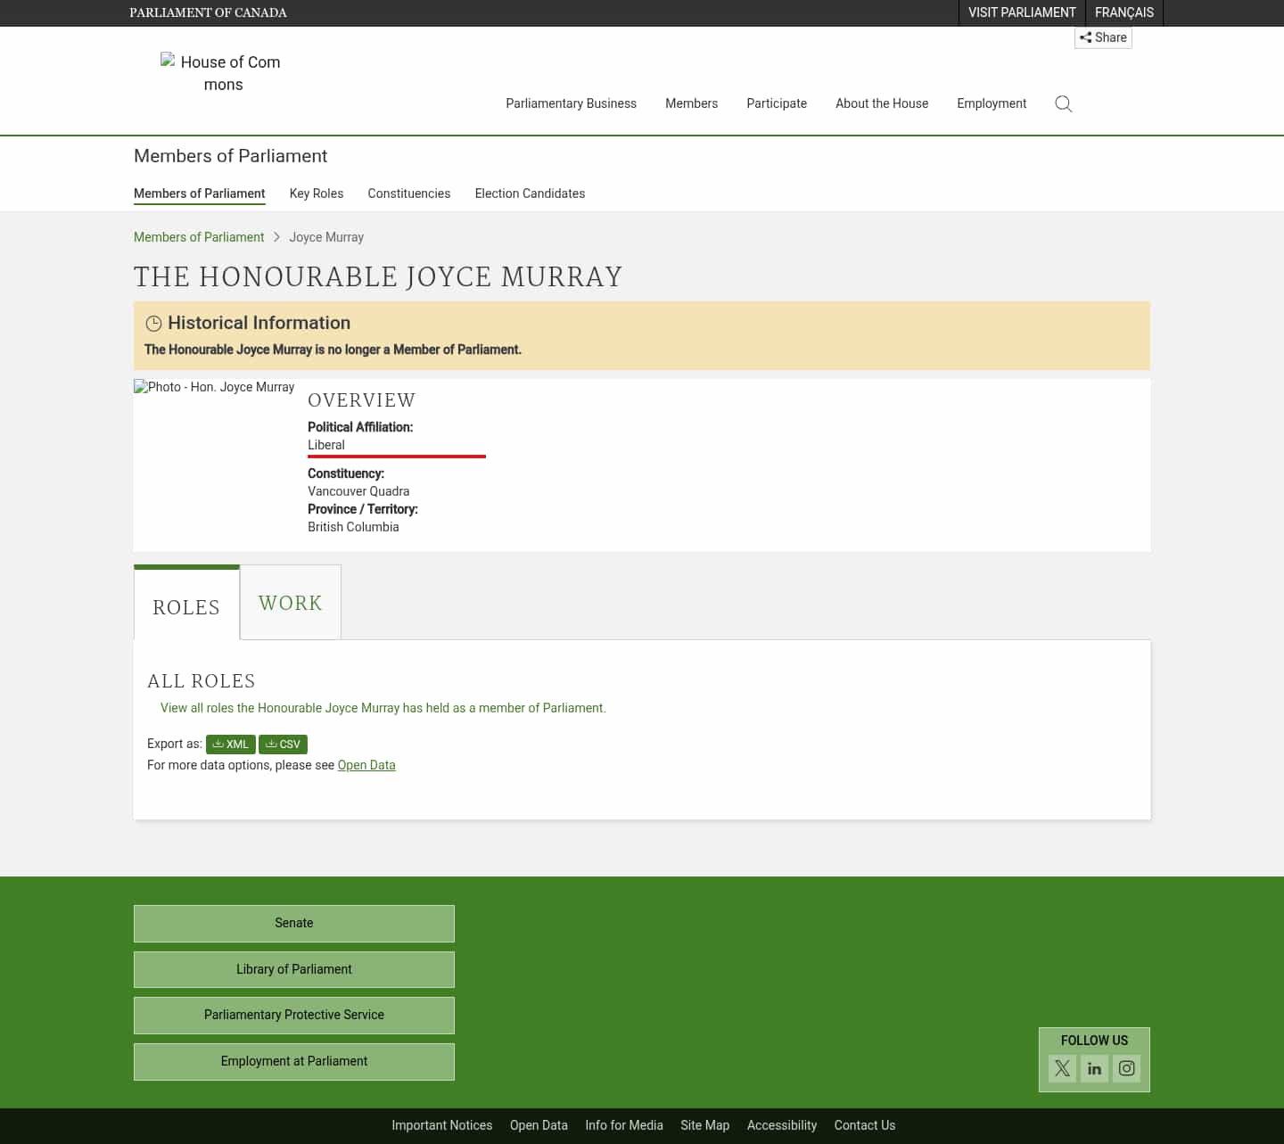Open the search with the magnifier icon
Image resolution: width=1284 pixels, height=1144 pixels.
tap(1063, 103)
